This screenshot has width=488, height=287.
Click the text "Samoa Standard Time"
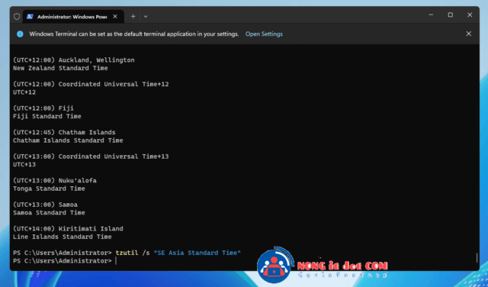49,212
